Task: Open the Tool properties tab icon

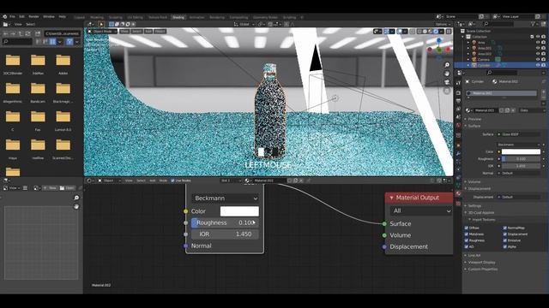Action: 458,83
